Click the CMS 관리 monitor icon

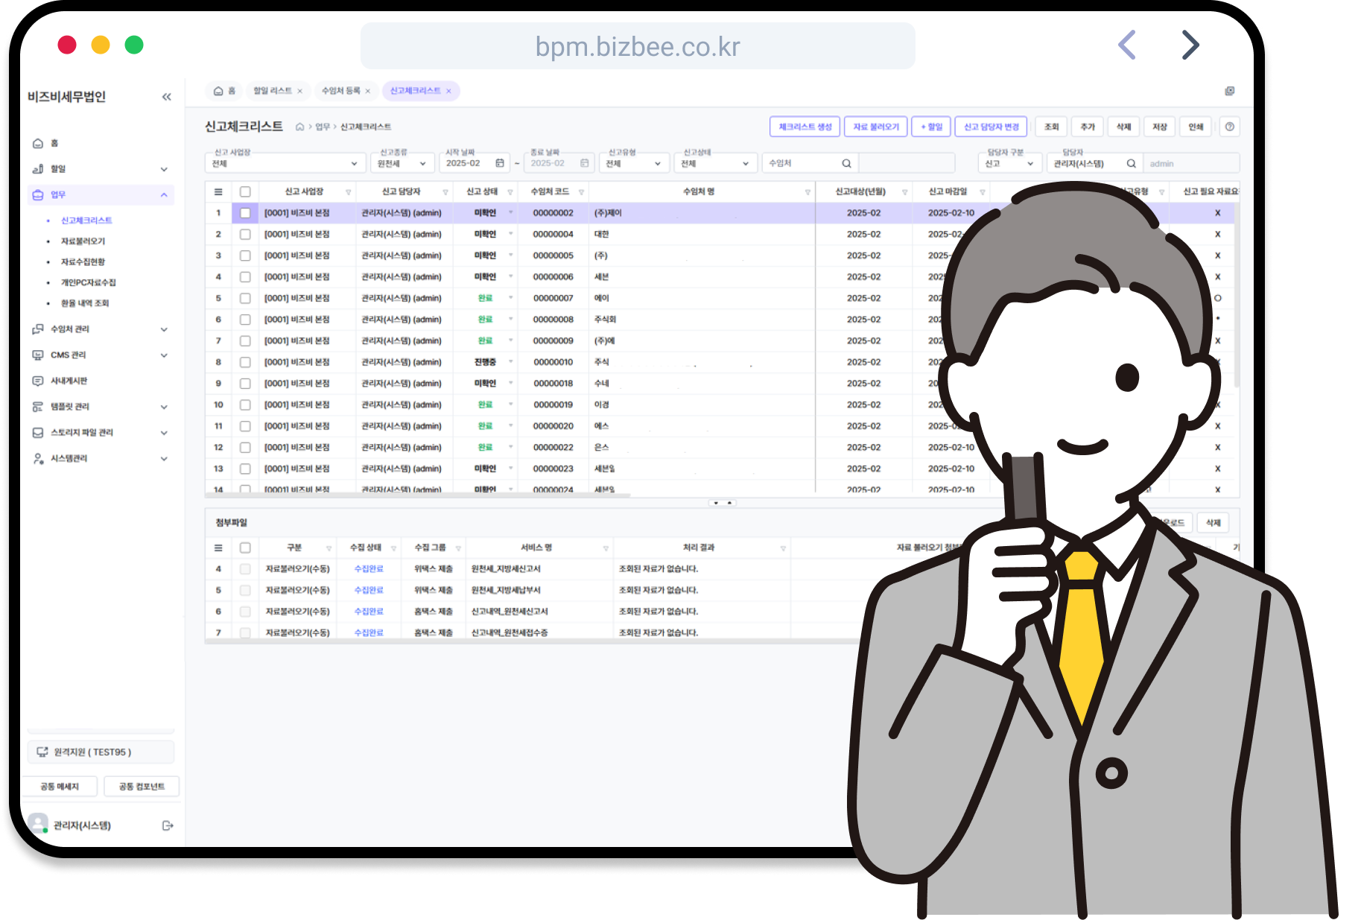point(38,355)
